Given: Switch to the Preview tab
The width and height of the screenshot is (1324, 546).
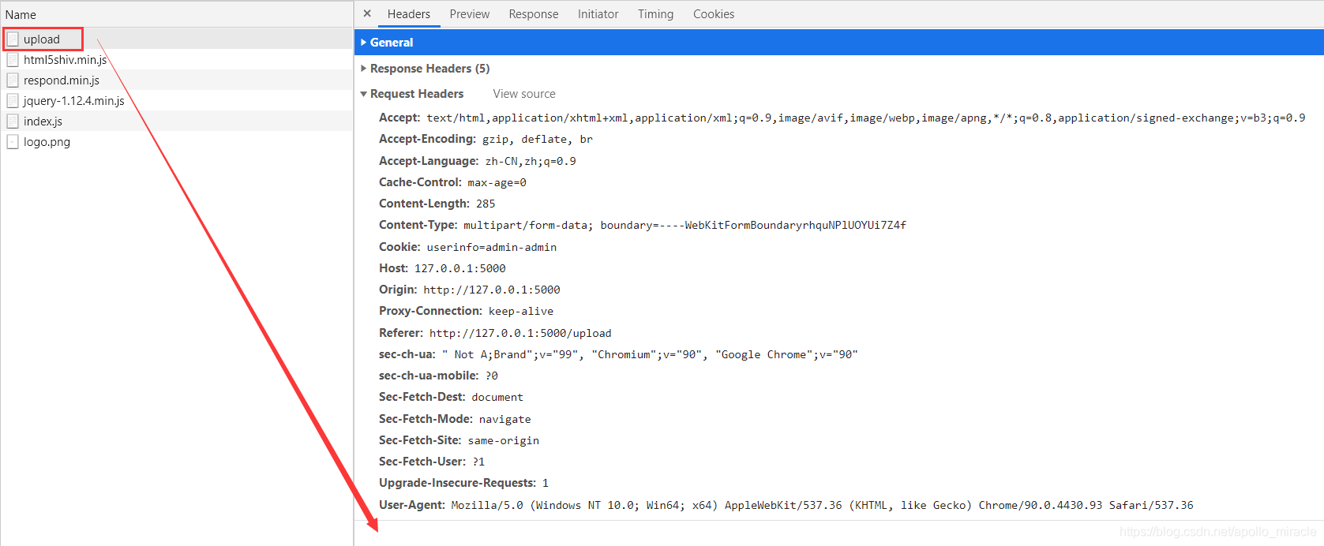Looking at the screenshot, I should [470, 14].
